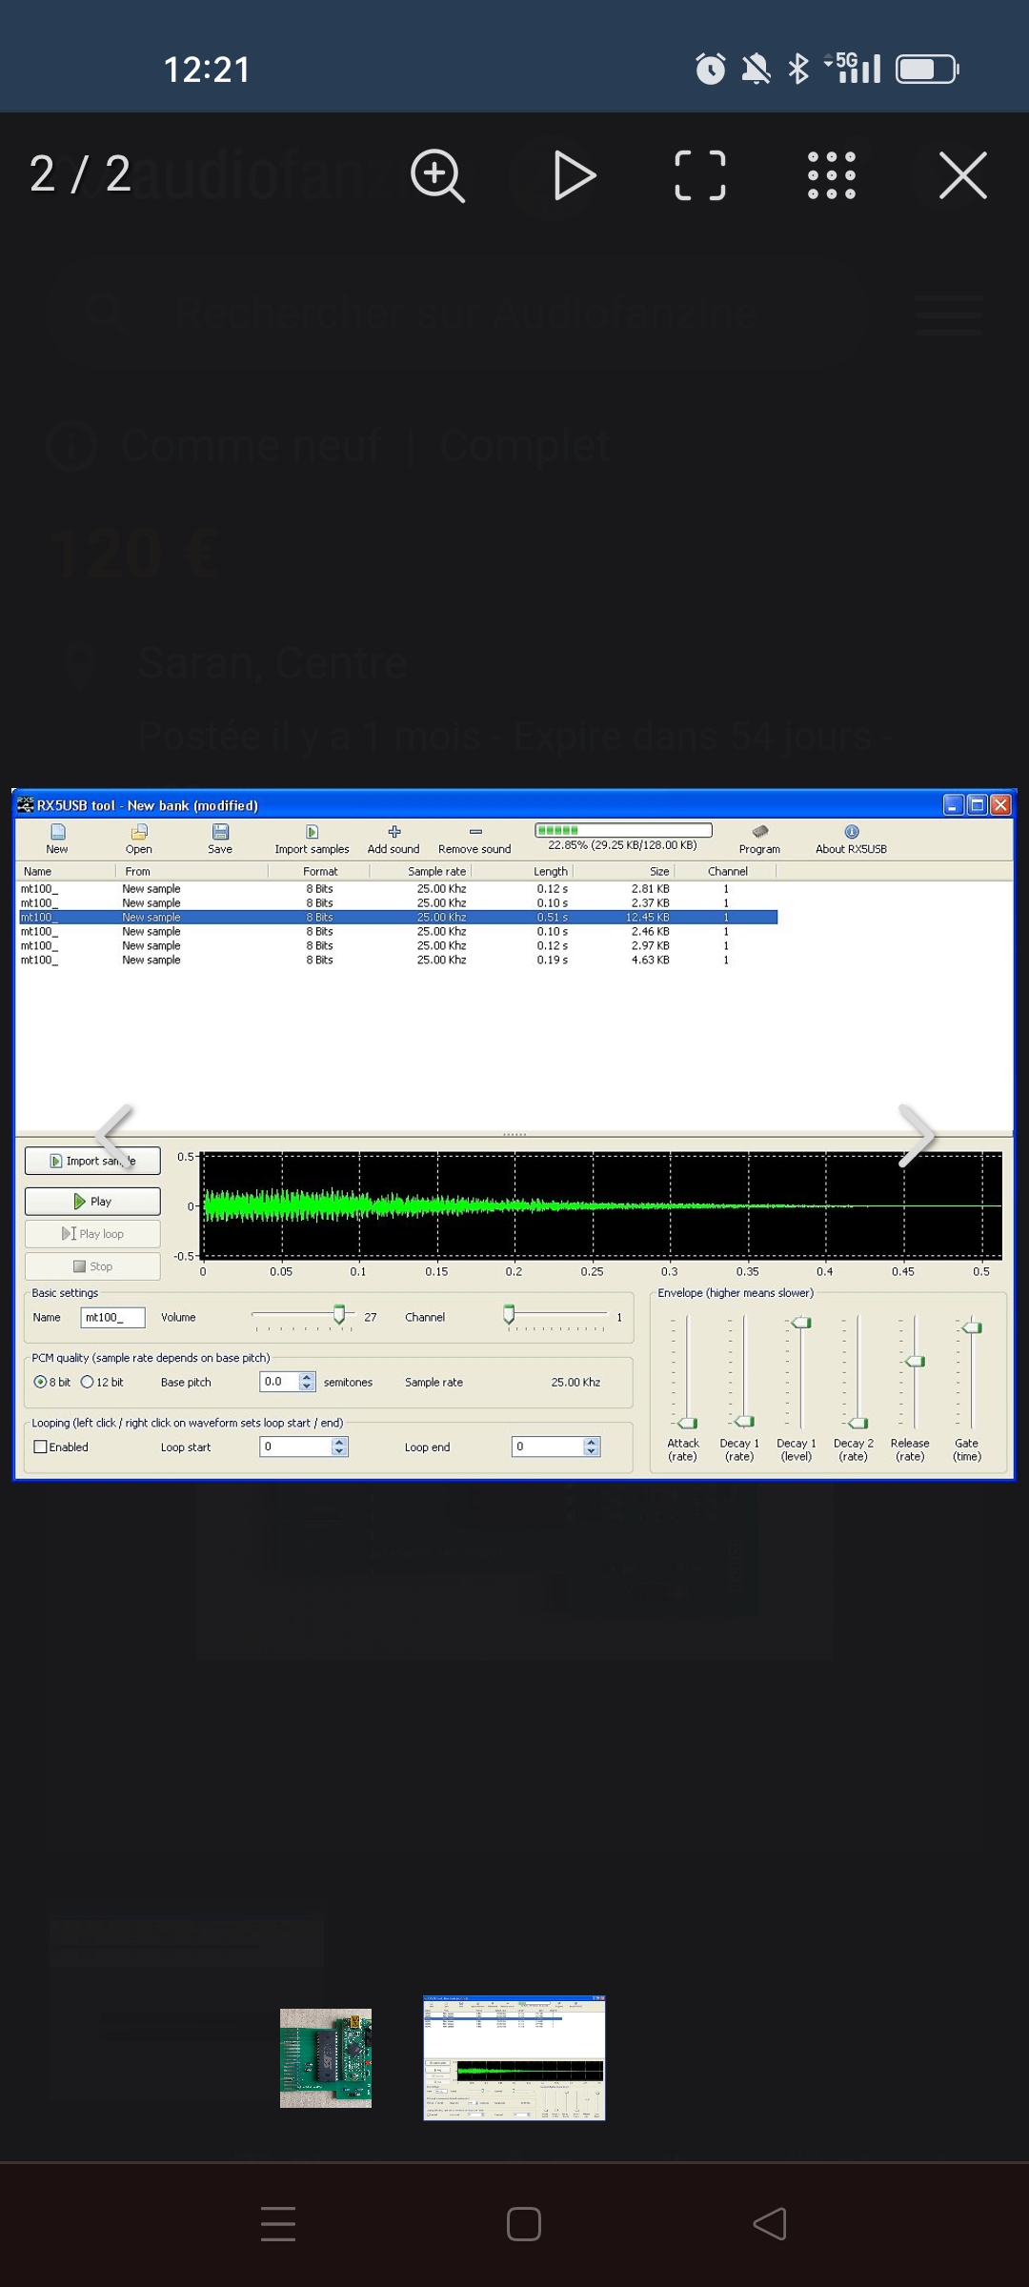Adjust the Decay 1 level envelope slider
Screen dimensions: 1029x2287
coord(801,1323)
